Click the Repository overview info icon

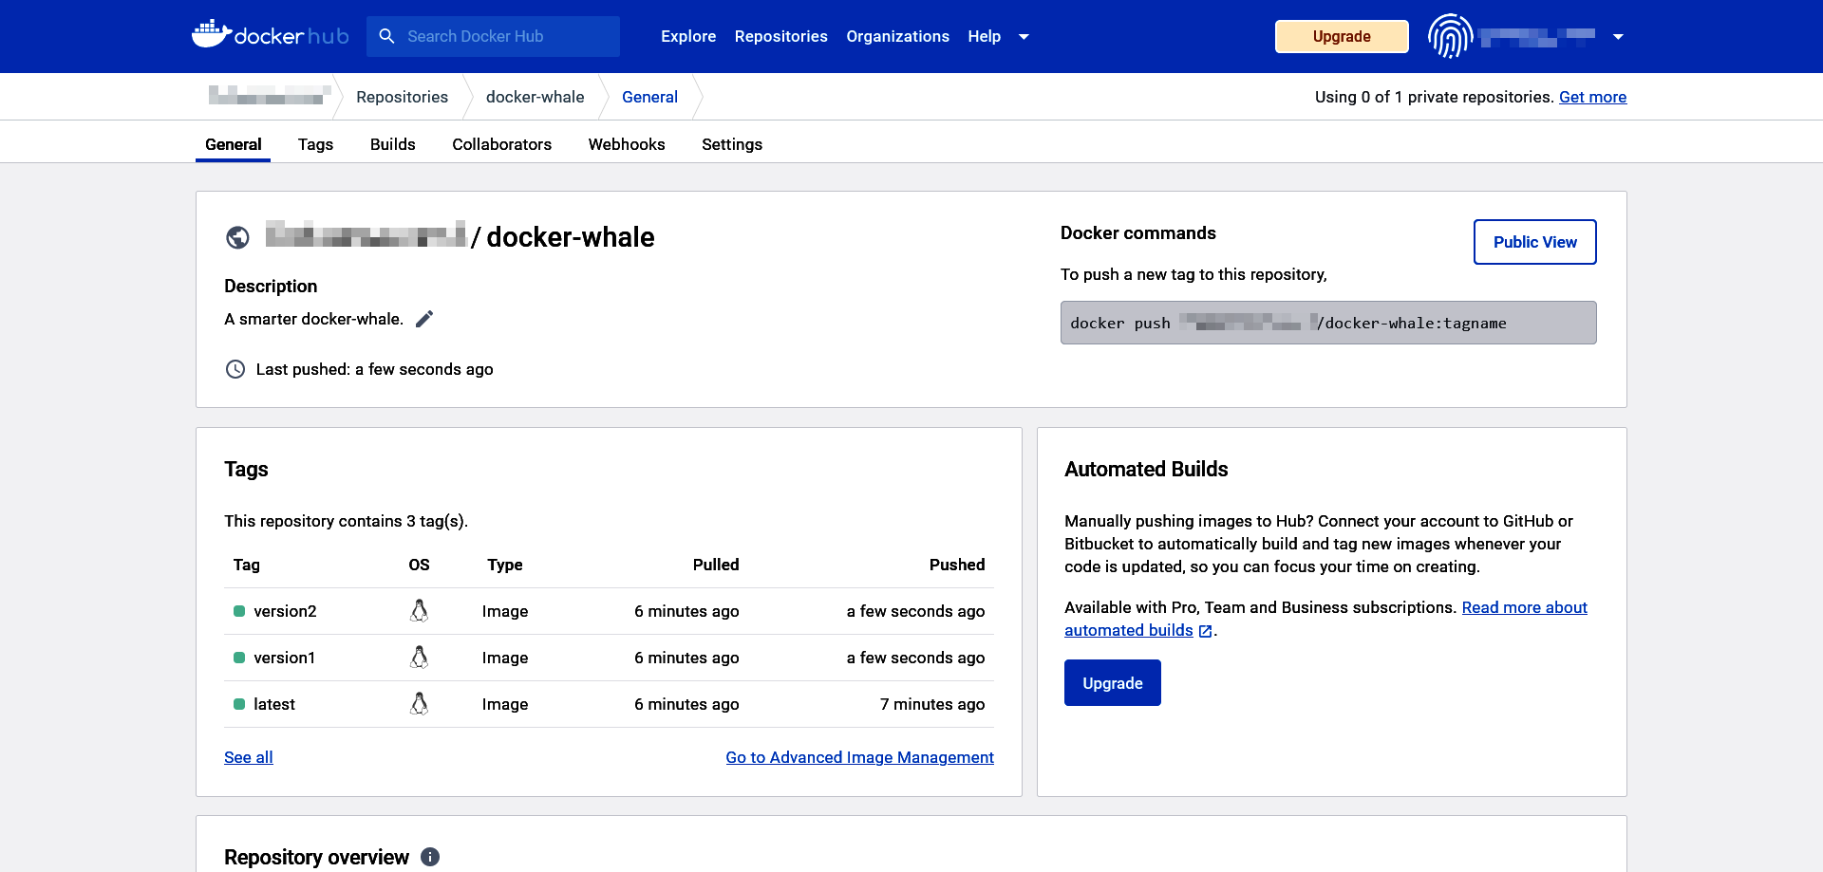click(430, 857)
